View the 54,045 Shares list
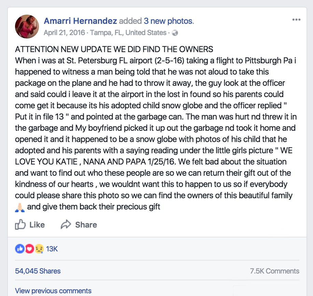Viewport: 313px width, 296px height. pyautogui.click(x=38, y=271)
